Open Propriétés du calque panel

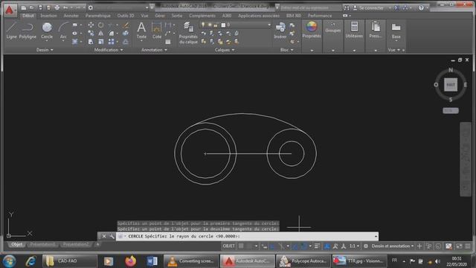(x=188, y=33)
